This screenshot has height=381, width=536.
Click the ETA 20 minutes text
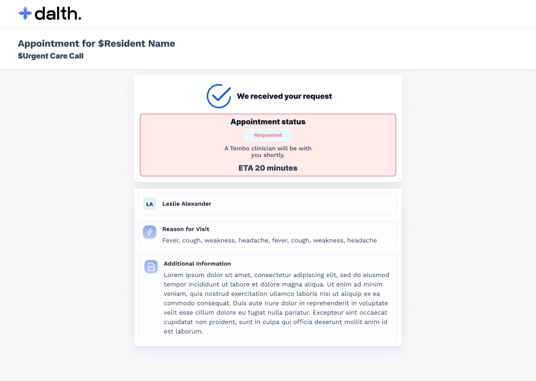[268, 168]
